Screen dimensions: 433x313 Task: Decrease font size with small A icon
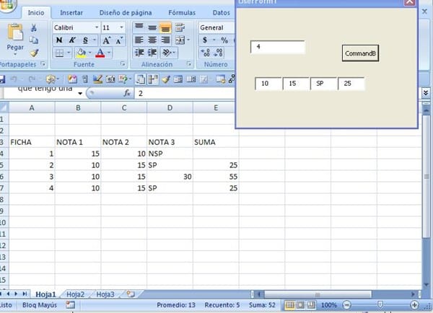pos(119,40)
